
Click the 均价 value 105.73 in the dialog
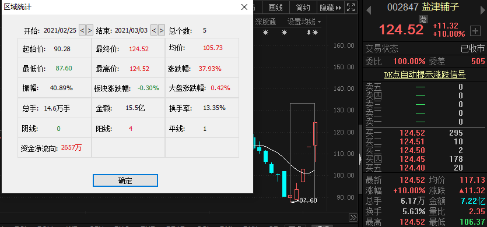[x=213, y=48]
